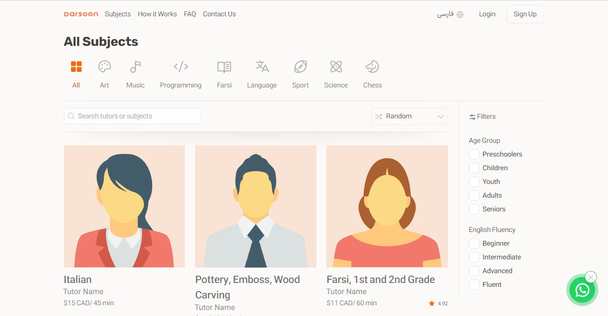
Task: Click the Italian subject title
Action: pyautogui.click(x=78, y=280)
